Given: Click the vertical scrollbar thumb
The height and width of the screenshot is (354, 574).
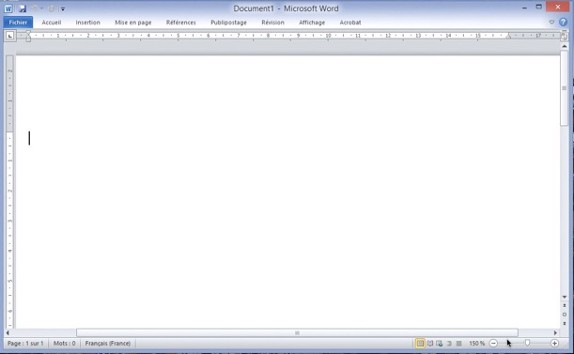Looking at the screenshot, I should point(564,88).
